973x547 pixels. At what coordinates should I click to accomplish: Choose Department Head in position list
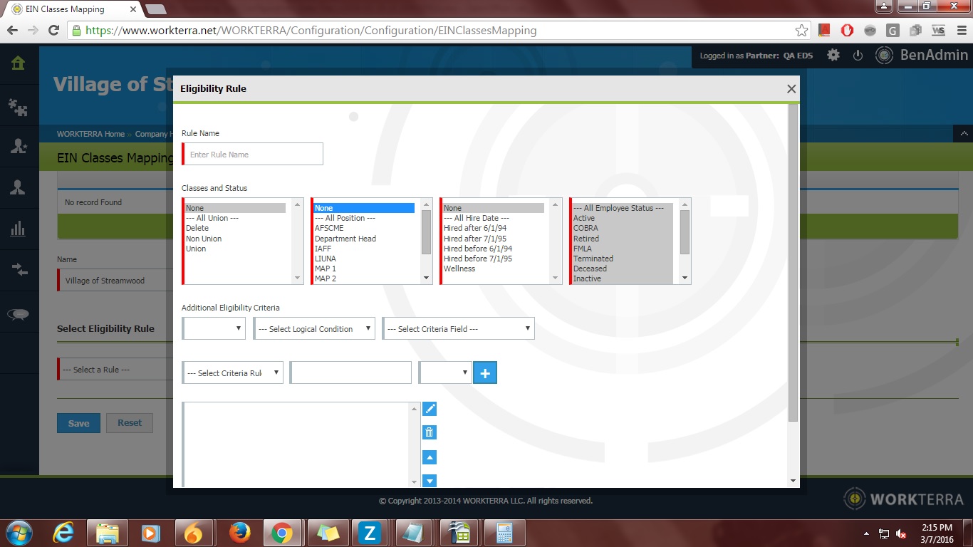[345, 239]
